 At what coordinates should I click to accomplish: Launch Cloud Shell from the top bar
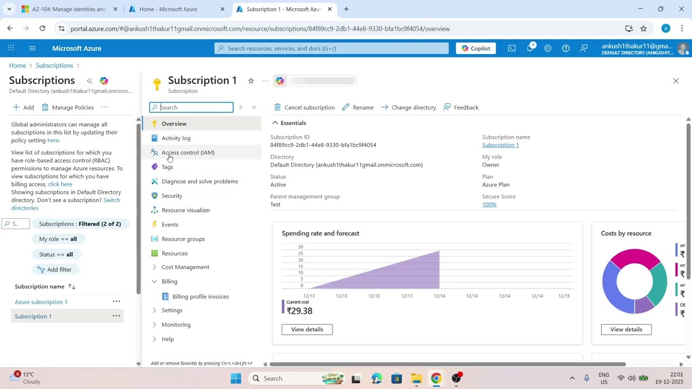tap(511, 48)
